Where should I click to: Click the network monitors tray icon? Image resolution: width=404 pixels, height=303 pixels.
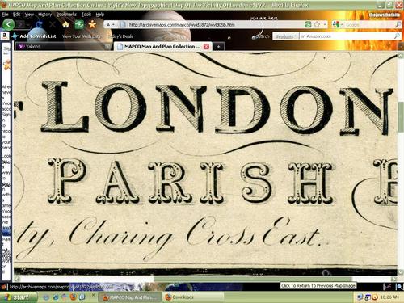click(x=360, y=297)
